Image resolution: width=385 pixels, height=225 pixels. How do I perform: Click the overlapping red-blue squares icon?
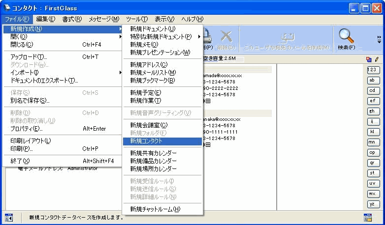pyautogui.click(x=369, y=59)
